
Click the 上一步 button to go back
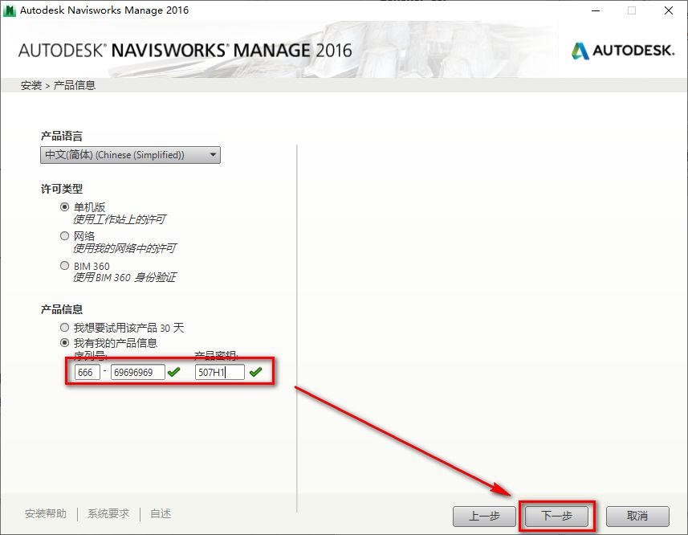tap(484, 517)
